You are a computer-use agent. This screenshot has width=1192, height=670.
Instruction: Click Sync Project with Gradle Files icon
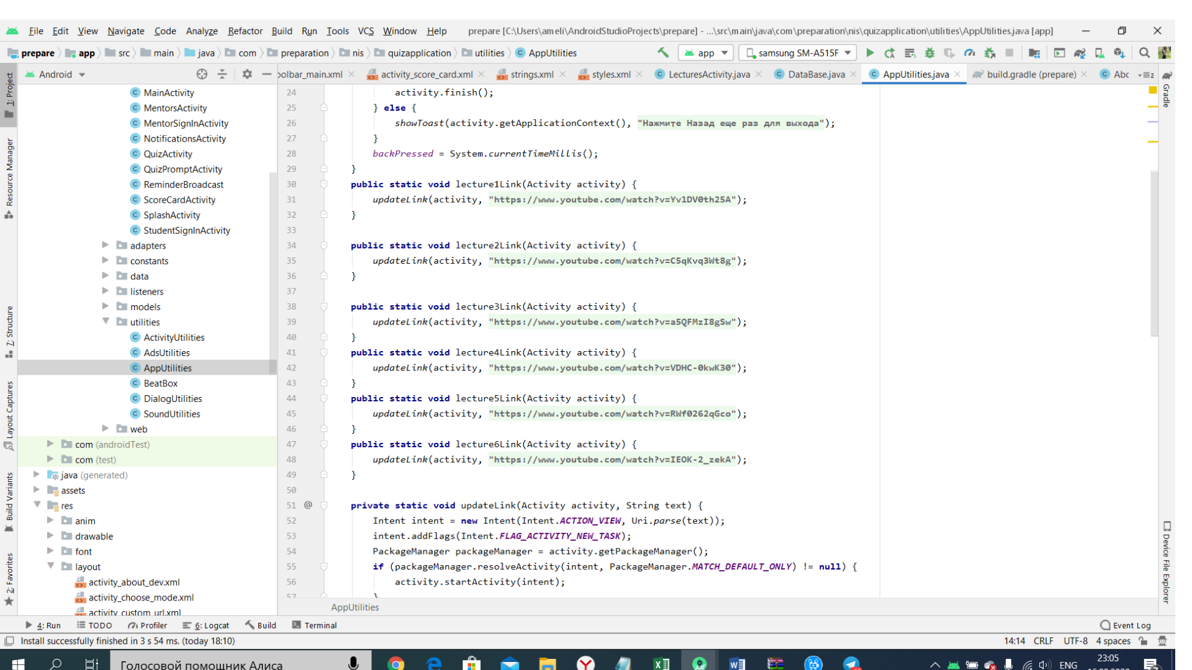click(x=1080, y=53)
